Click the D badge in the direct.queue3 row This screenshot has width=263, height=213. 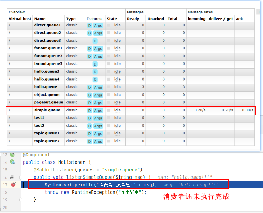(x=95, y=41)
